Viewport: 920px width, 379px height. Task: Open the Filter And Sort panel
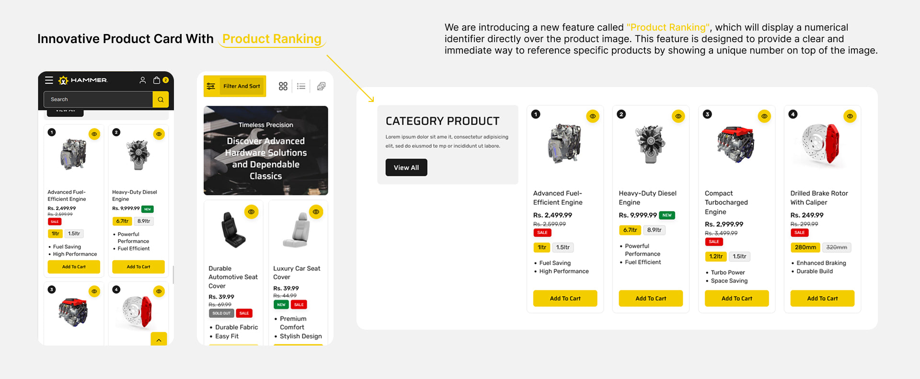click(241, 86)
